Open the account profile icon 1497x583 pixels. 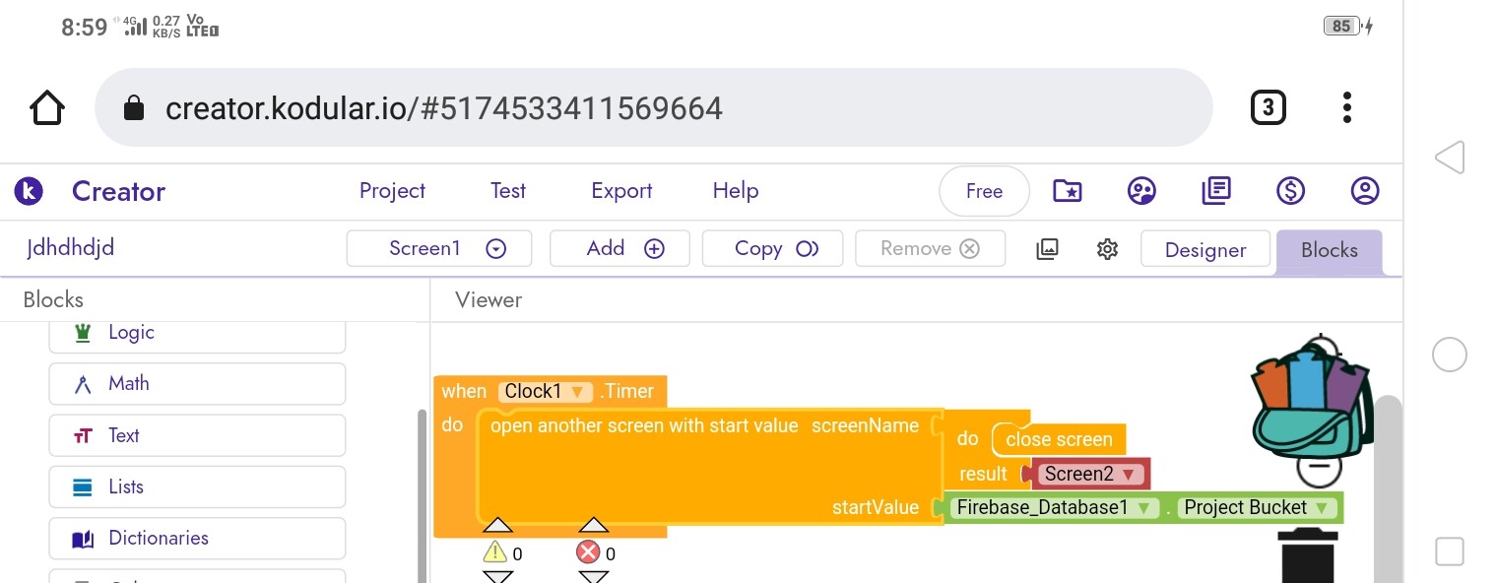(x=1364, y=191)
